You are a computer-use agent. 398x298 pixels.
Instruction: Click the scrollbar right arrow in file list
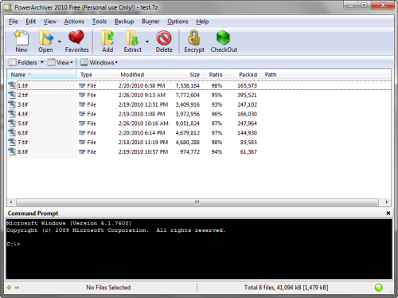click(x=387, y=202)
